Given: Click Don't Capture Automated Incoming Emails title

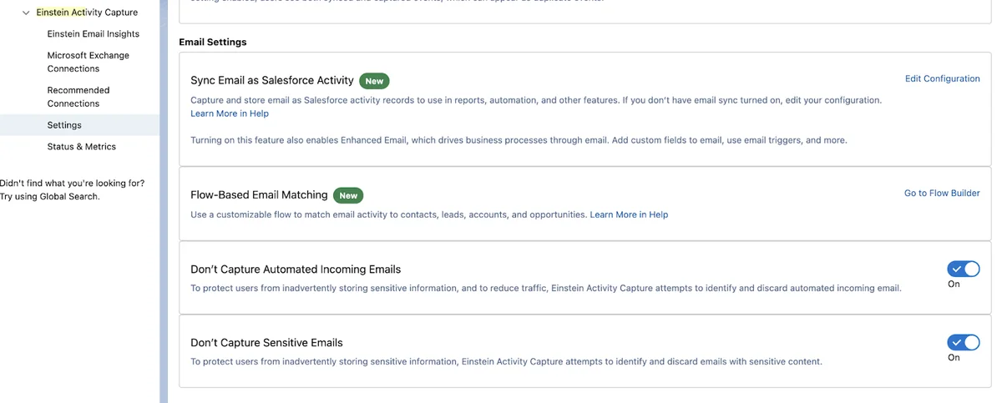Looking at the screenshot, I should pyautogui.click(x=296, y=270).
